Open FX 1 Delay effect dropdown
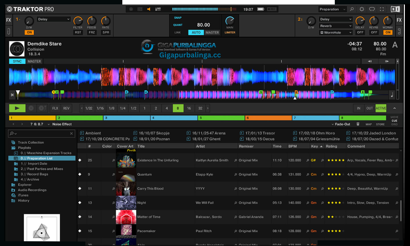Viewport: 410px width, 246px height. 54,19
